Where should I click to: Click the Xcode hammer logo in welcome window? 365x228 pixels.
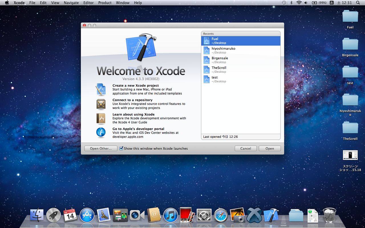pyautogui.click(x=141, y=47)
